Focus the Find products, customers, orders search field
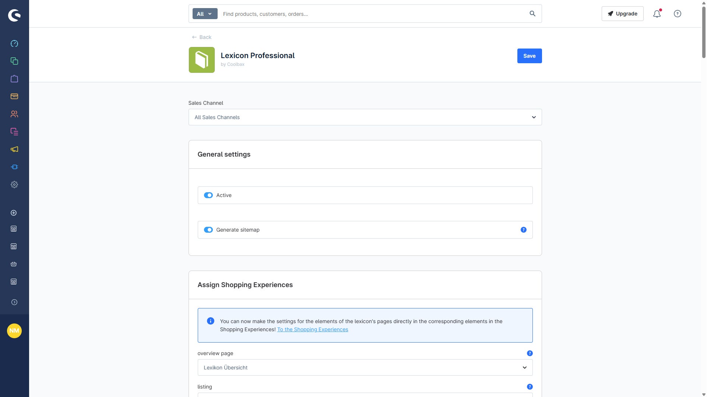This screenshot has height=397, width=707. point(372,14)
